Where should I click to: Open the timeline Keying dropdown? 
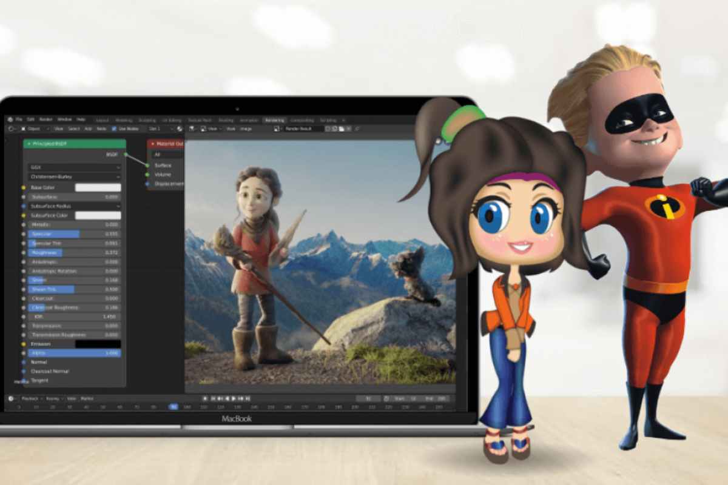point(53,398)
